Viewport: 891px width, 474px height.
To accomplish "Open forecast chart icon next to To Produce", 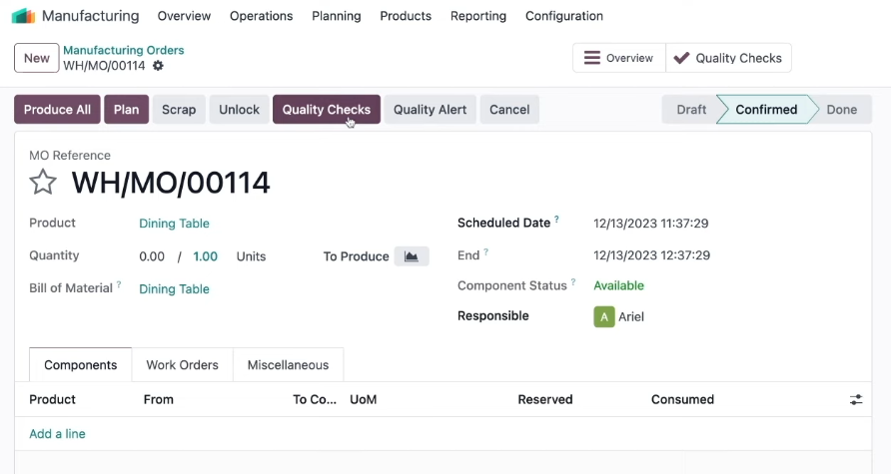I will [412, 256].
